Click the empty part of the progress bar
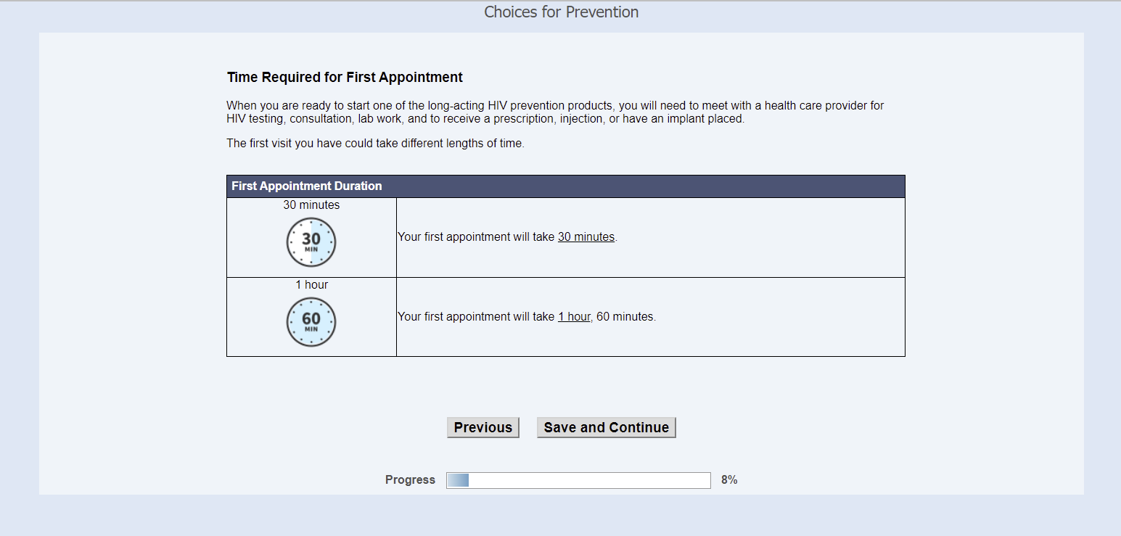The height and width of the screenshot is (536, 1121). click(x=588, y=480)
